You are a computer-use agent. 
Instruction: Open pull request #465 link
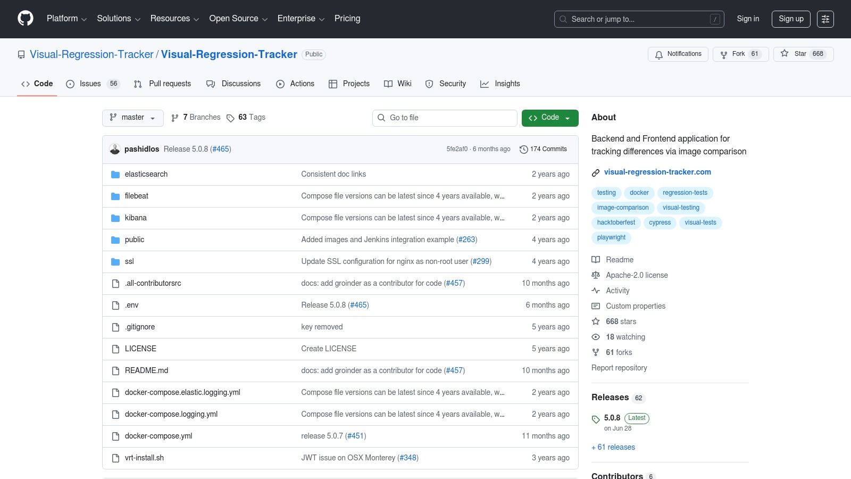click(x=221, y=149)
